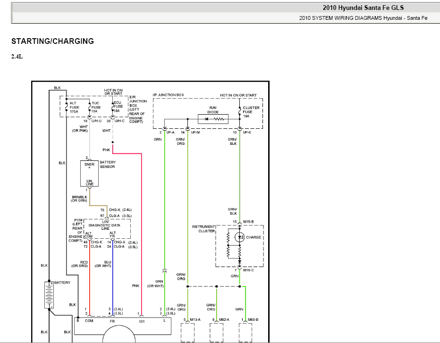This screenshot has height=343, width=440.
Task: Click the "2010 Hyundai Santa Fe GLS" title
Action: click(363, 8)
